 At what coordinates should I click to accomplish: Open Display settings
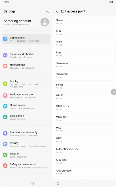click(26, 84)
